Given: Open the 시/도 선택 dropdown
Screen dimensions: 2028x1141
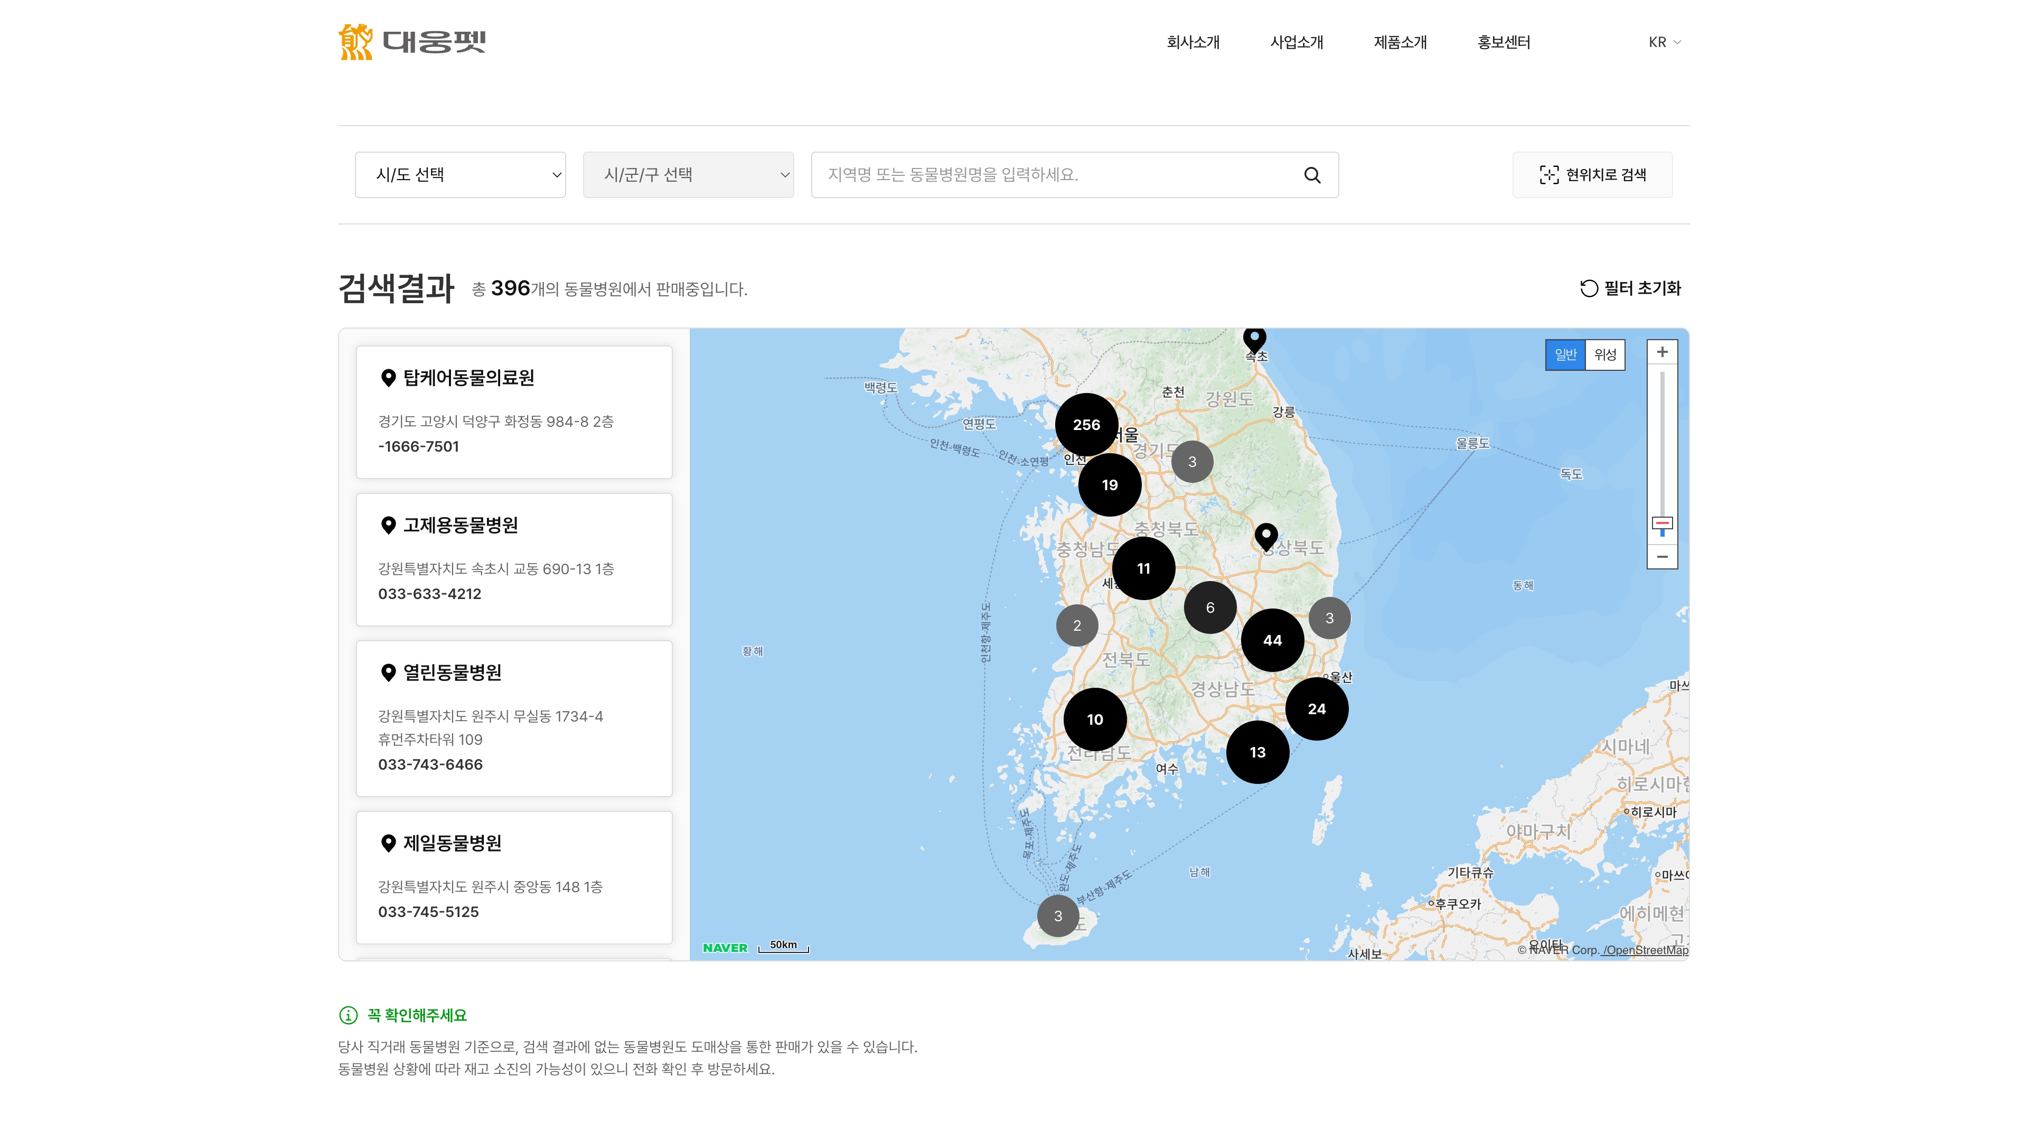Looking at the screenshot, I should pos(461,175).
